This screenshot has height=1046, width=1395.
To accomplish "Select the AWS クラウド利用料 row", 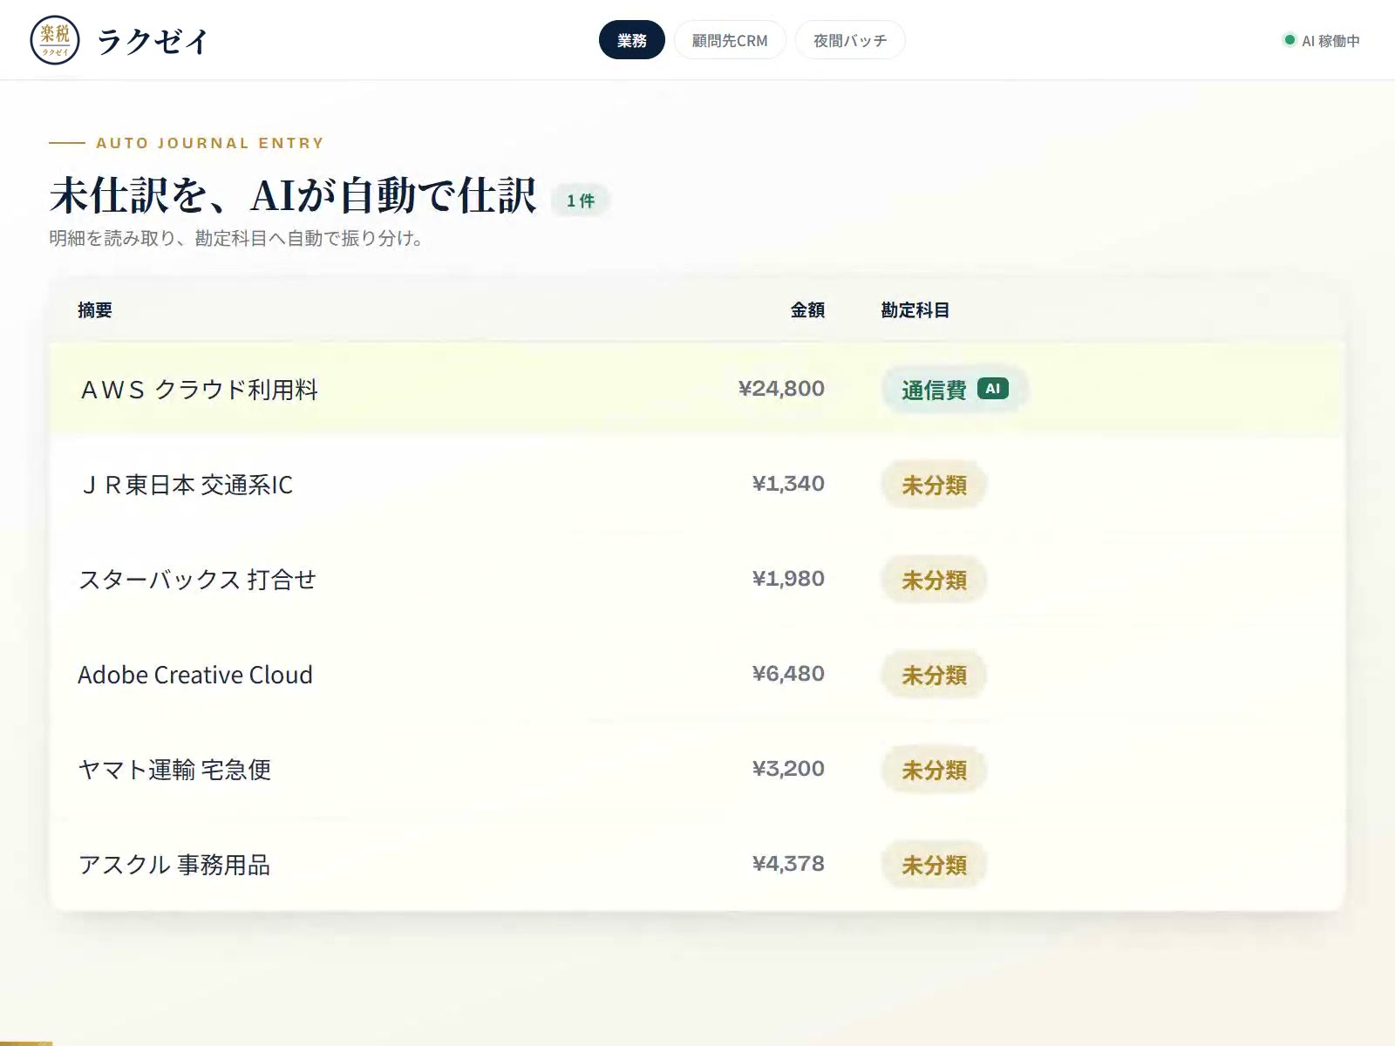I will pos(697,389).
